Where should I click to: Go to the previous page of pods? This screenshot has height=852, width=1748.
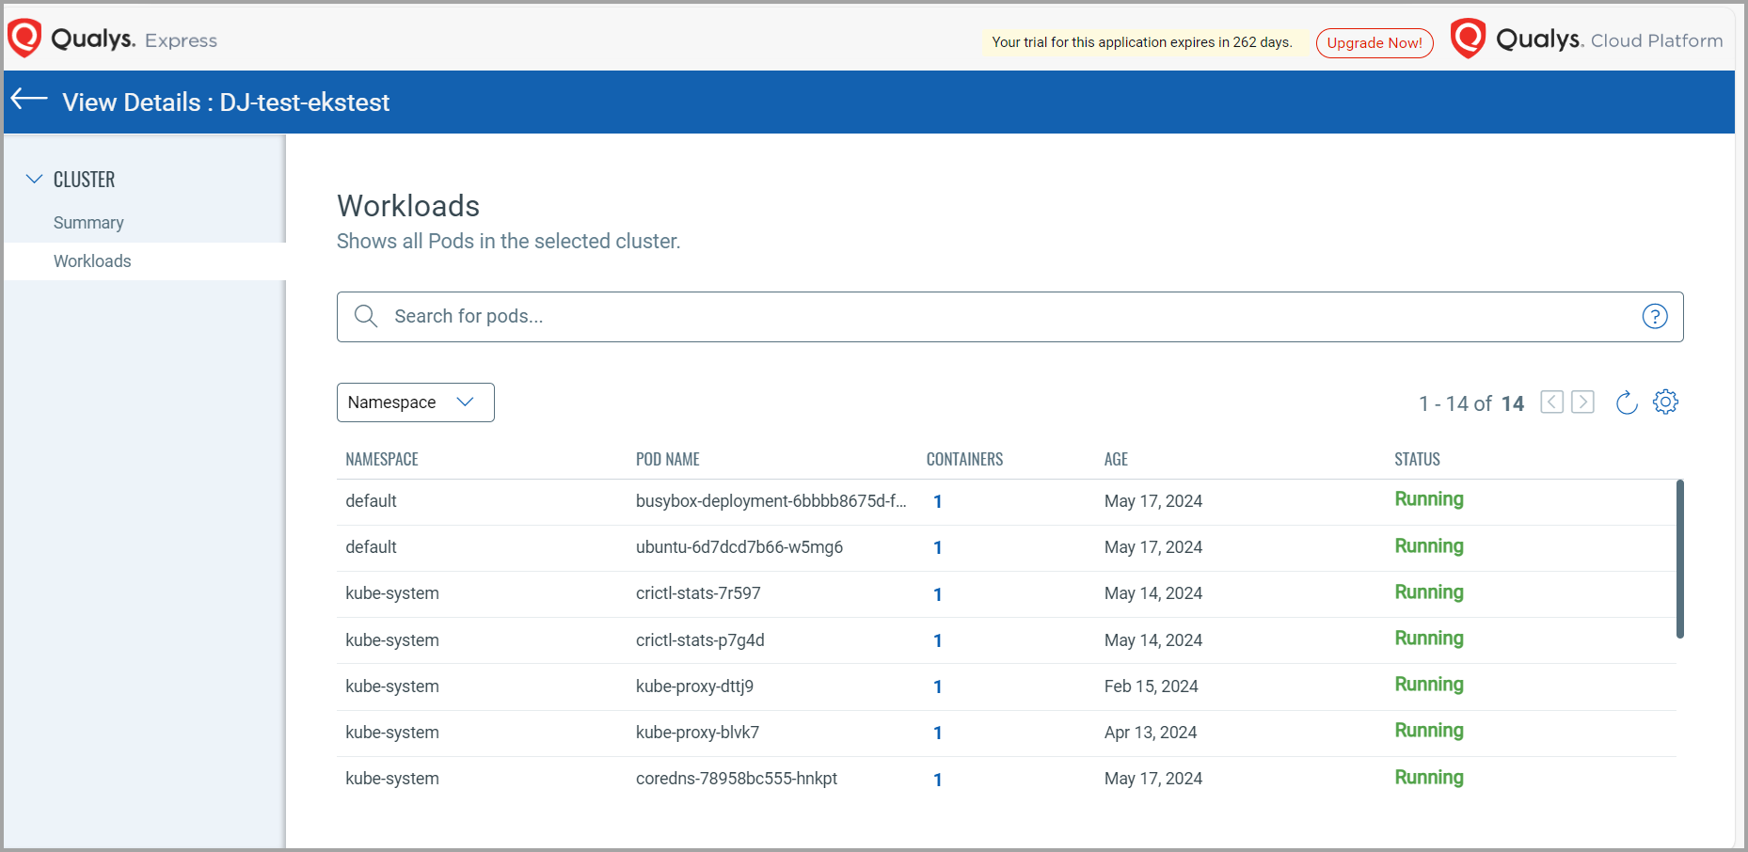pos(1551,402)
